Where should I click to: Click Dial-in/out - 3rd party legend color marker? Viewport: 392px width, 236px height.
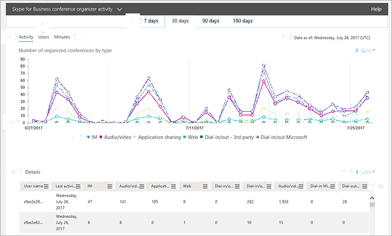202,137
